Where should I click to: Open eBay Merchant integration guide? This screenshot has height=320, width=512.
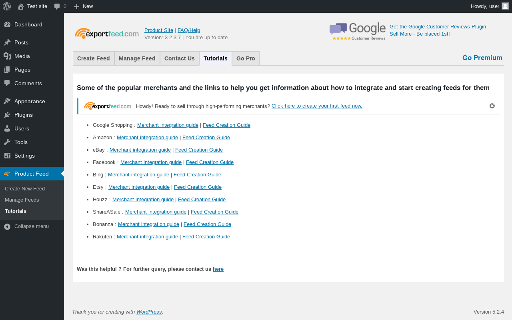(x=140, y=150)
